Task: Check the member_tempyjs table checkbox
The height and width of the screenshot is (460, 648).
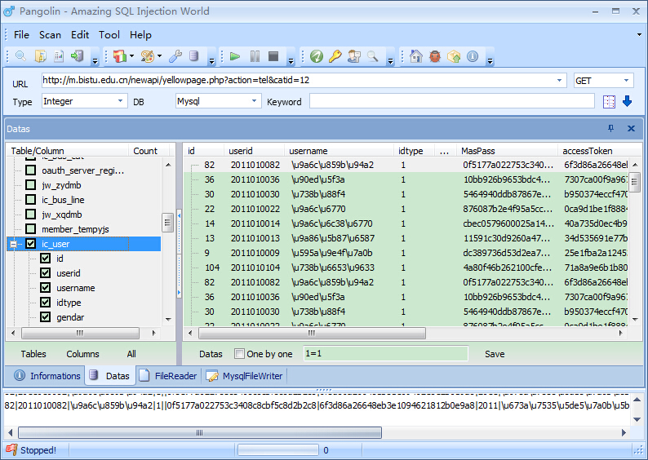Action: pos(30,228)
